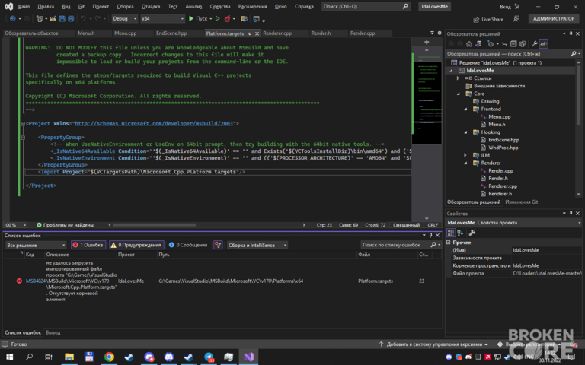Click the split editor plus icon
Viewport: 585px width, 365px height.
[x=427, y=42]
